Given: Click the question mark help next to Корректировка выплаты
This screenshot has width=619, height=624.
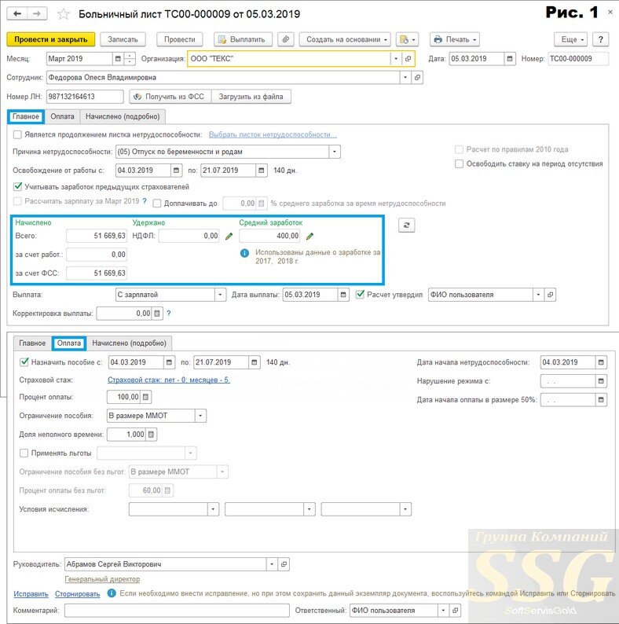Looking at the screenshot, I should pyautogui.click(x=169, y=314).
